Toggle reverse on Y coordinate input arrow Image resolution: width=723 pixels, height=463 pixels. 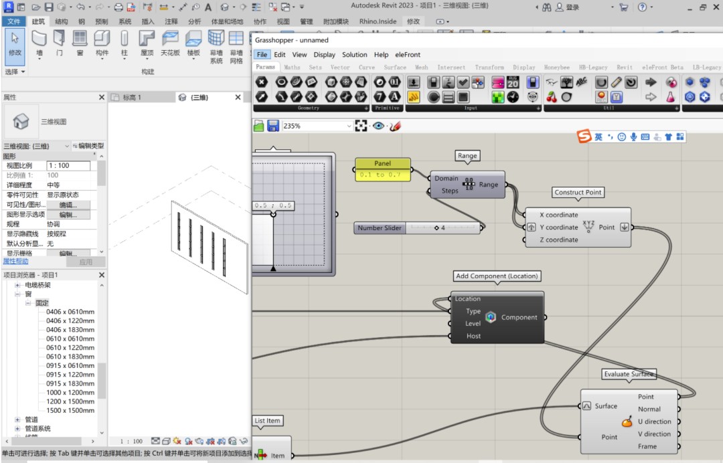point(531,227)
